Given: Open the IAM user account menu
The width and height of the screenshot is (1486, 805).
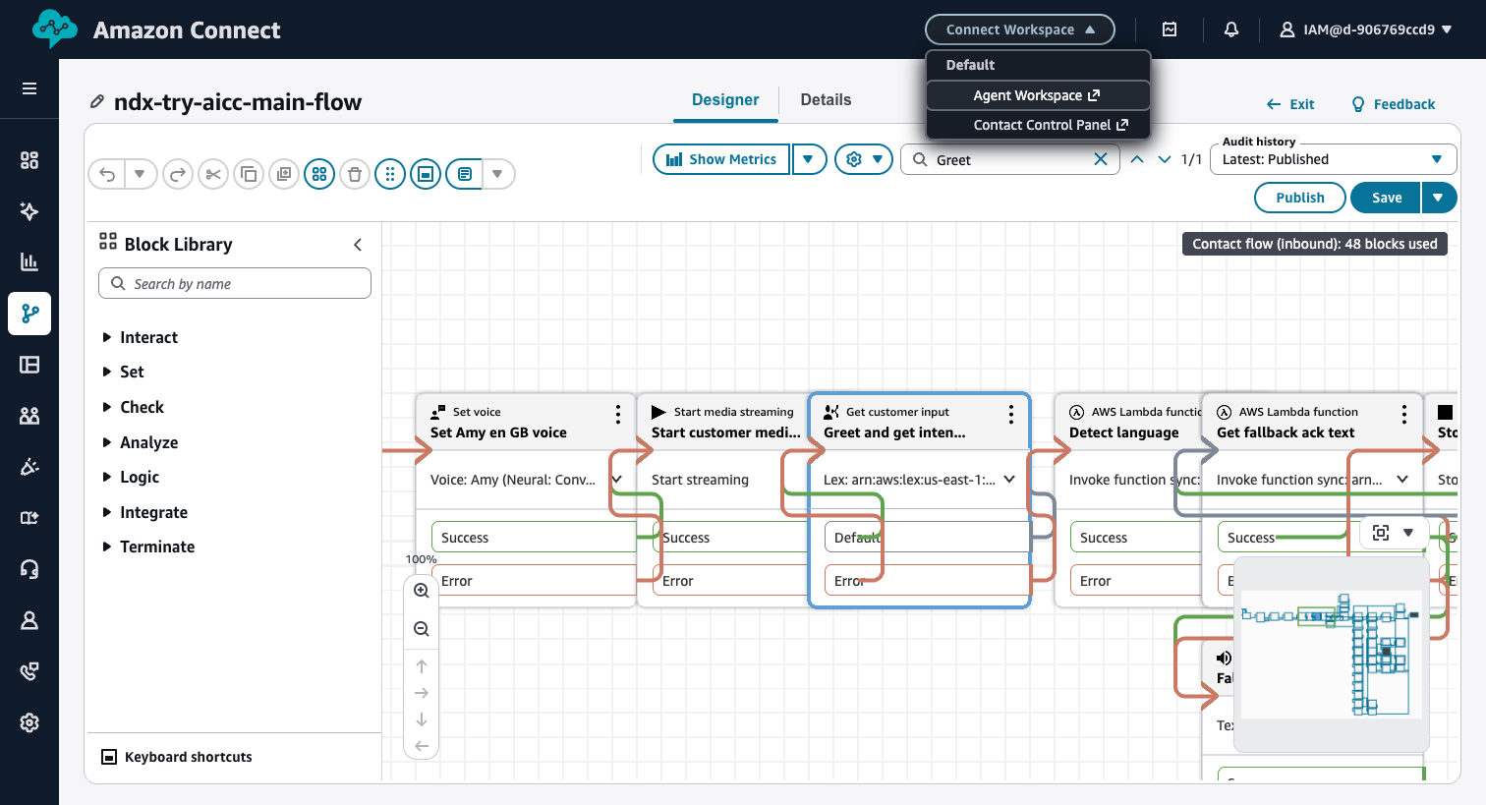Looking at the screenshot, I should (1365, 29).
